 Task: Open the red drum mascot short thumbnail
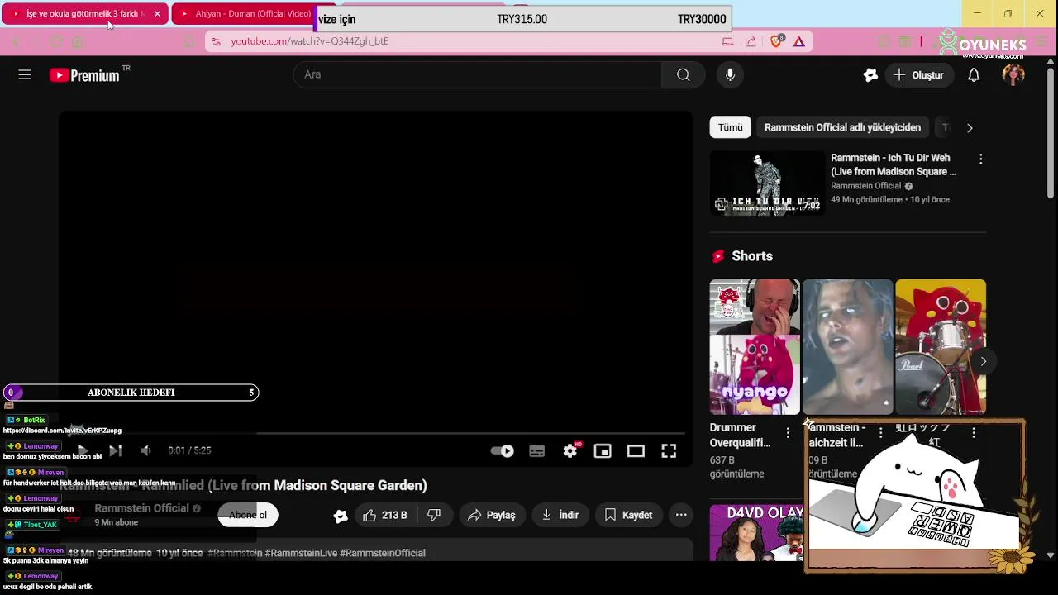(x=941, y=346)
